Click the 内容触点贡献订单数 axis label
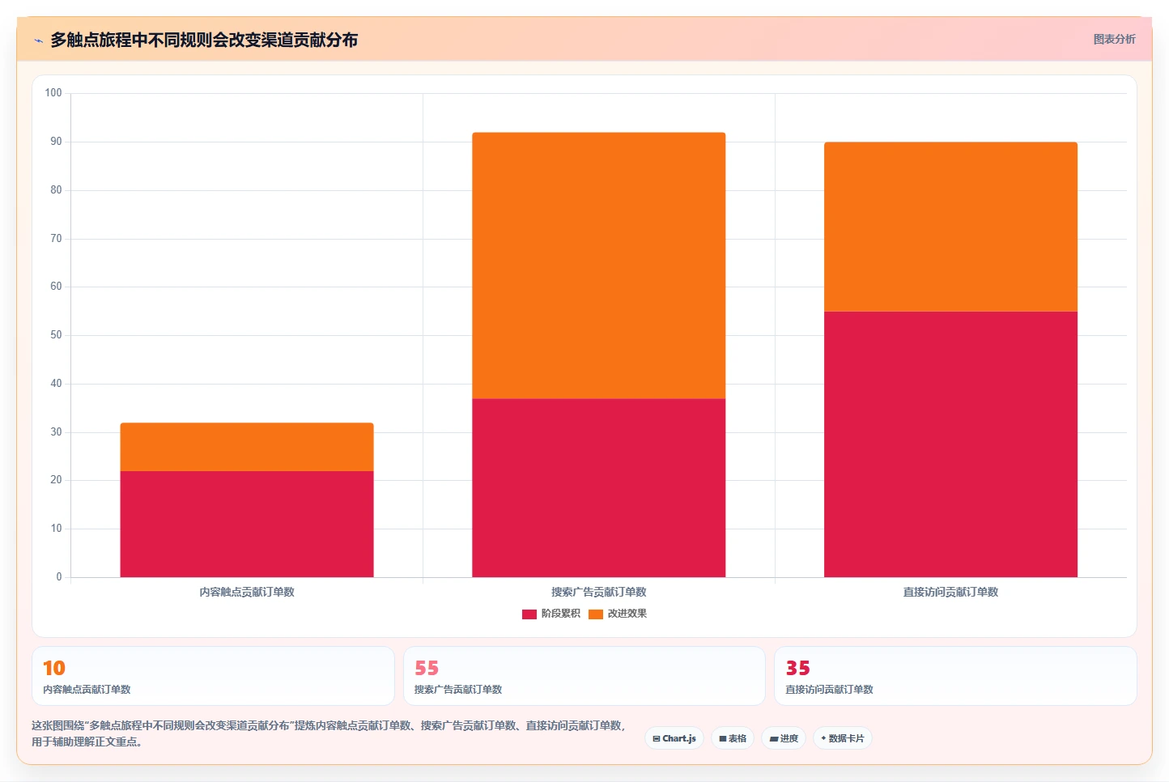Viewport: 1169px width, 782px height. pyautogui.click(x=247, y=592)
